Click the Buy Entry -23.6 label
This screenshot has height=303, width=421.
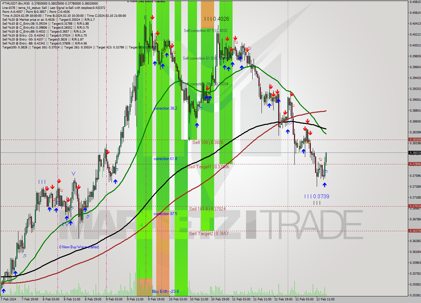[x=165, y=291]
